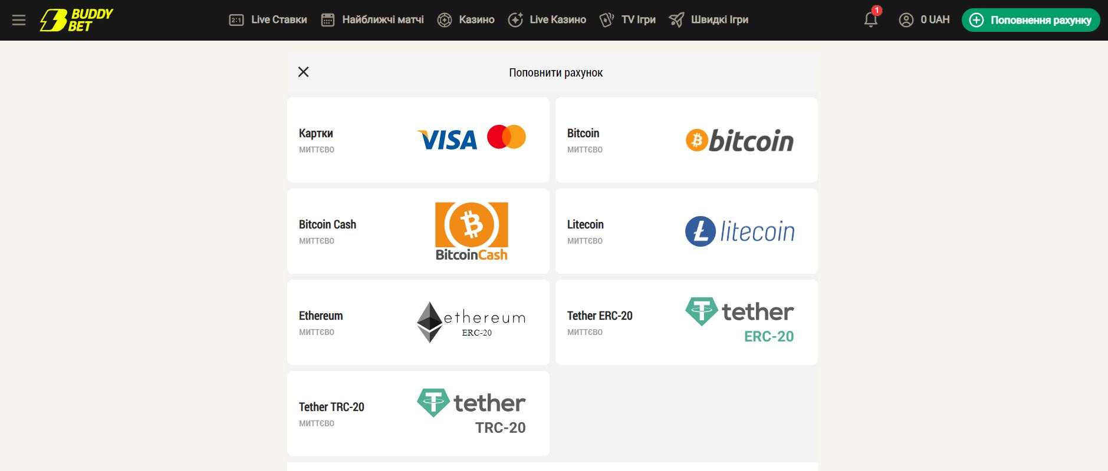Open Live Казино section

tap(547, 20)
